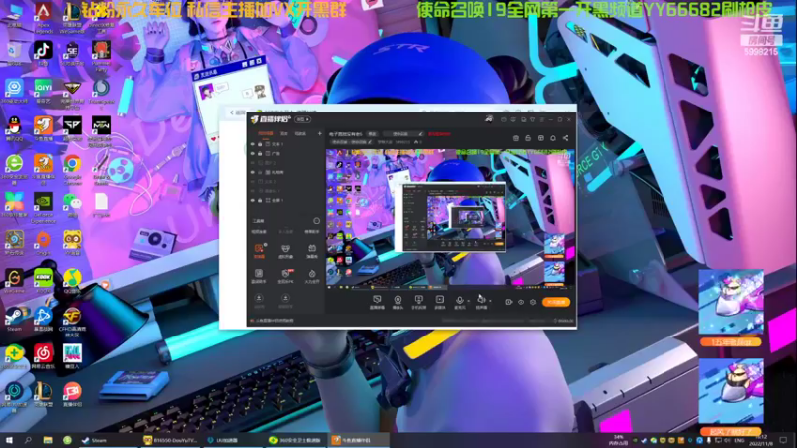Click the first download-arrow tool icon

(x=259, y=298)
